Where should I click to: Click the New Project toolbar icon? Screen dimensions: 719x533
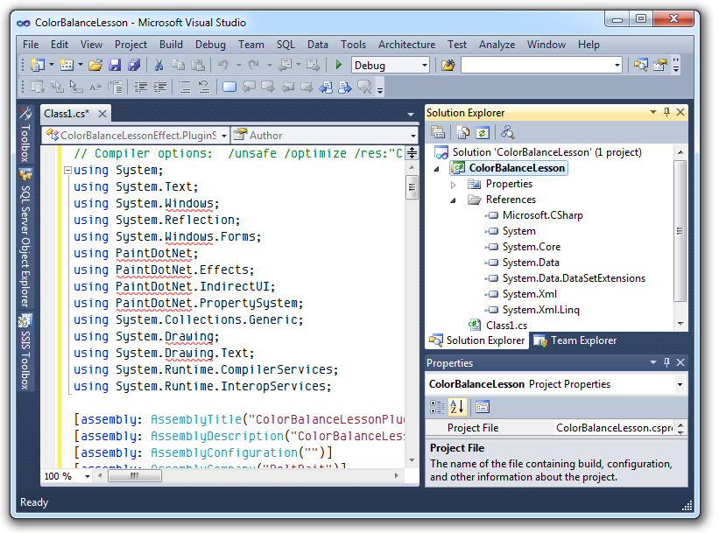37,65
